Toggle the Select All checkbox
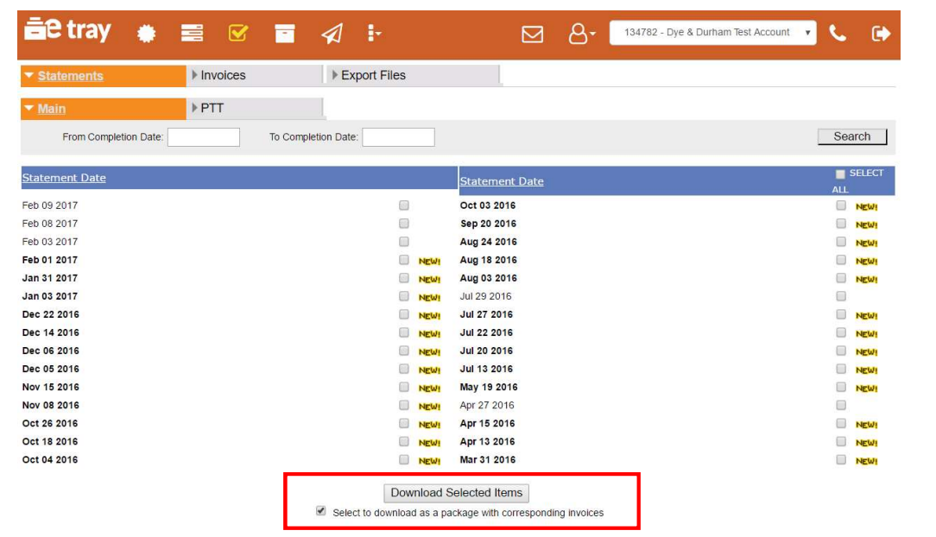936x537 pixels. (x=840, y=174)
